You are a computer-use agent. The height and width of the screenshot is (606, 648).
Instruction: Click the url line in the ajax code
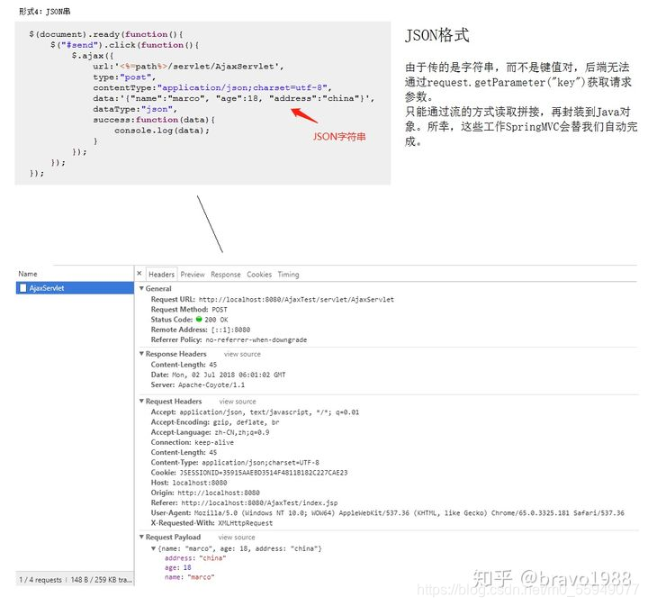[188, 67]
